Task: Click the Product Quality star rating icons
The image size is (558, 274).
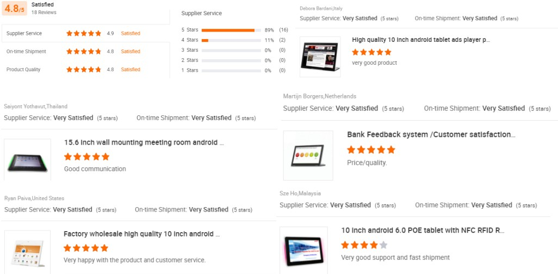Action: click(x=84, y=70)
